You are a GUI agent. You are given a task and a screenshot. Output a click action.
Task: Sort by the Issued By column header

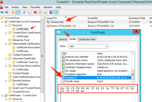(x=107, y=18)
